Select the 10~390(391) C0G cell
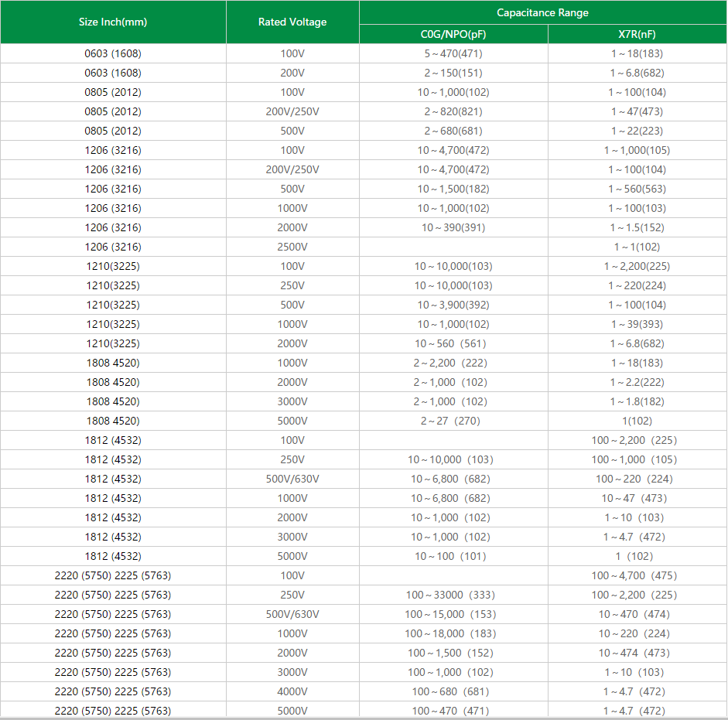Image resolution: width=728 pixels, height=720 pixels. tap(453, 227)
